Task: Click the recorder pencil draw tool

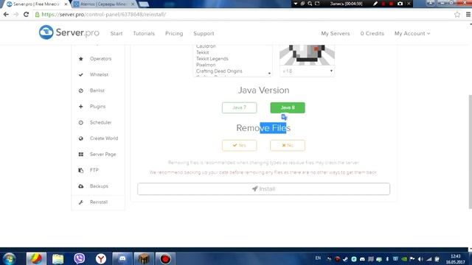Action: point(375,4)
